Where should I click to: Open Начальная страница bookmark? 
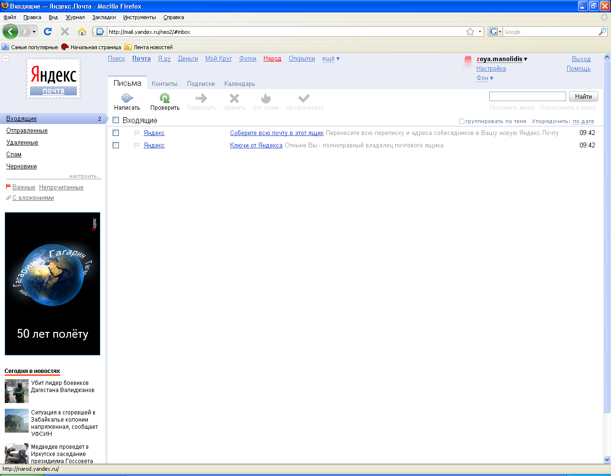91,47
